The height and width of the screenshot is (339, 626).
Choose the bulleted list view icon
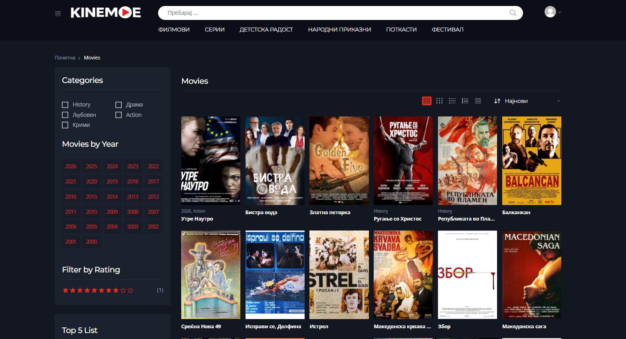tap(452, 101)
